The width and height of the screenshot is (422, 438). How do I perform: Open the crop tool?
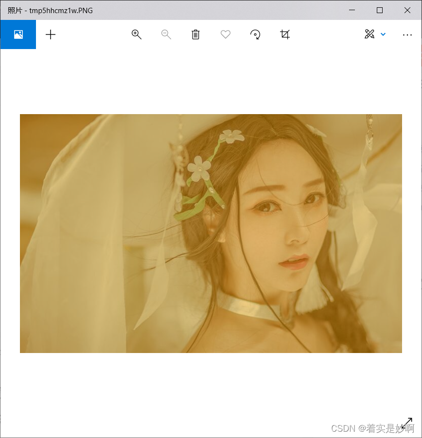coord(285,34)
